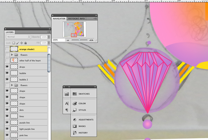Open the Swatches panel
The height and width of the screenshot is (140, 208).
coord(84,94)
